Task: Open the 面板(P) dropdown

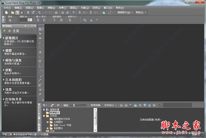Action: pos(141,12)
